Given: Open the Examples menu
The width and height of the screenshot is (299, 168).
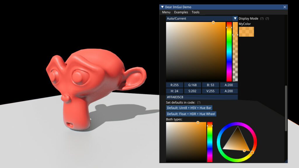Looking at the screenshot, I should click(x=181, y=12).
